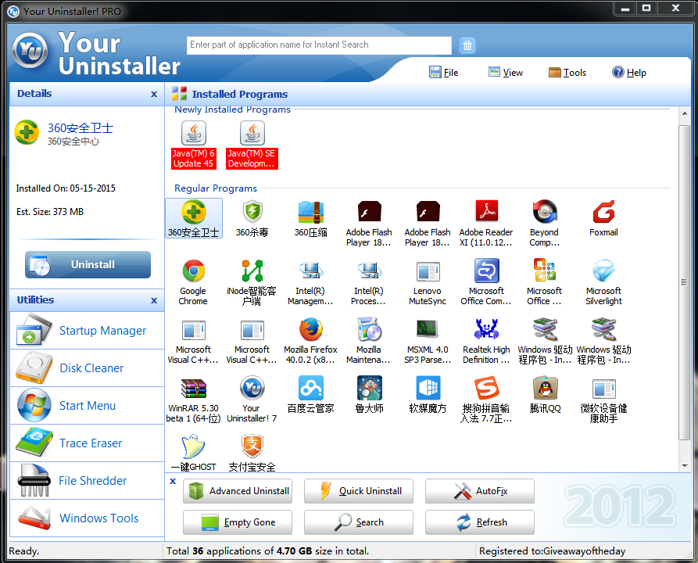Open Startup Manager utility
This screenshot has width=698, height=563.
click(x=88, y=331)
